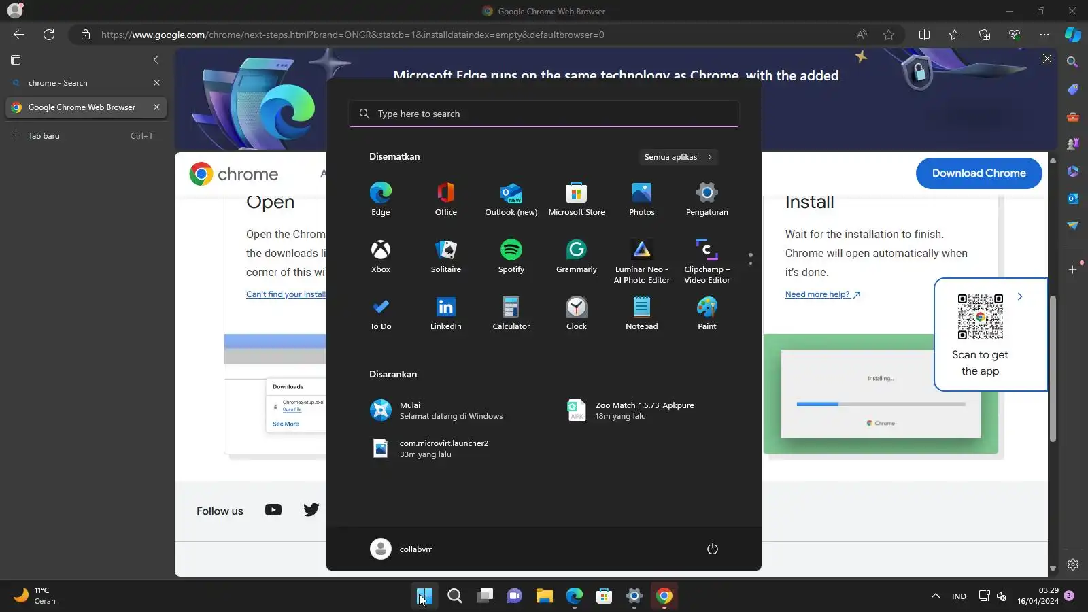Open the Twitter follow icon
The width and height of the screenshot is (1088, 612).
pyautogui.click(x=311, y=510)
